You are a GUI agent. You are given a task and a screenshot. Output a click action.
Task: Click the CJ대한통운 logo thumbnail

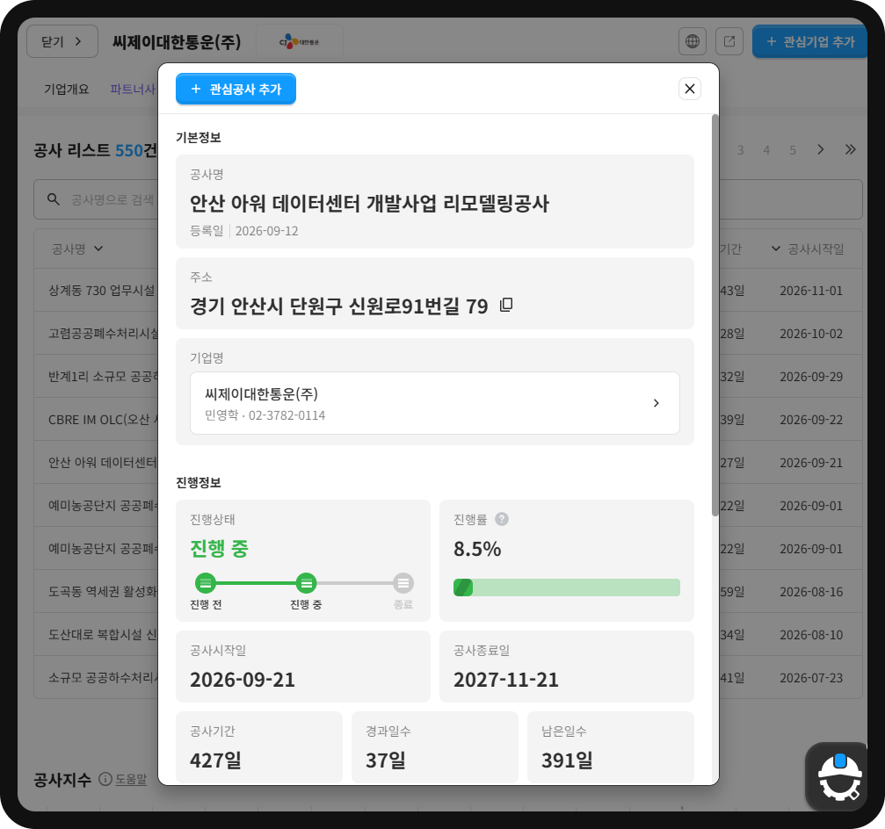pos(300,41)
